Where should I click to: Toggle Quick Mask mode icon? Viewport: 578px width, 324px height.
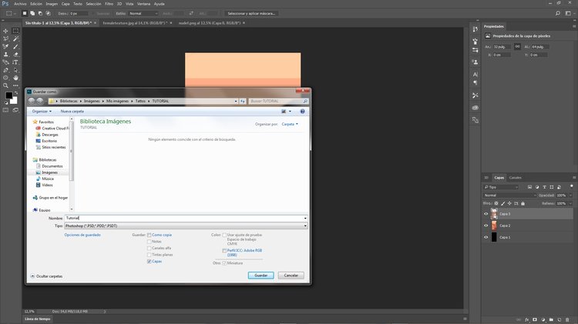click(x=5, y=110)
